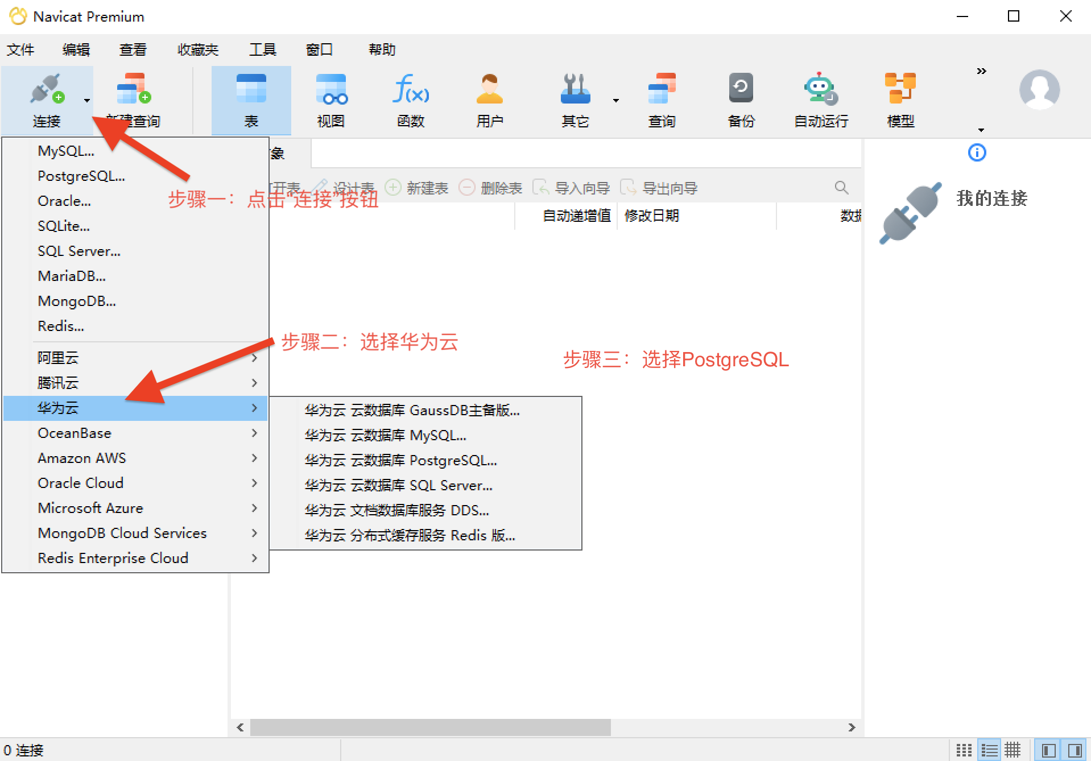
Task: Toggle the right information pane button
Action: (1074, 750)
